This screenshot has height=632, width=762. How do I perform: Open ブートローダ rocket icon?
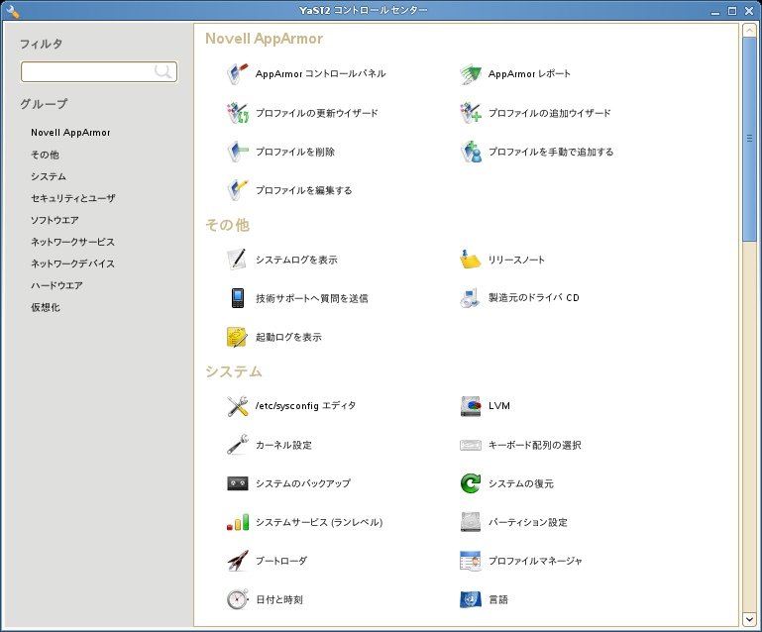238,561
